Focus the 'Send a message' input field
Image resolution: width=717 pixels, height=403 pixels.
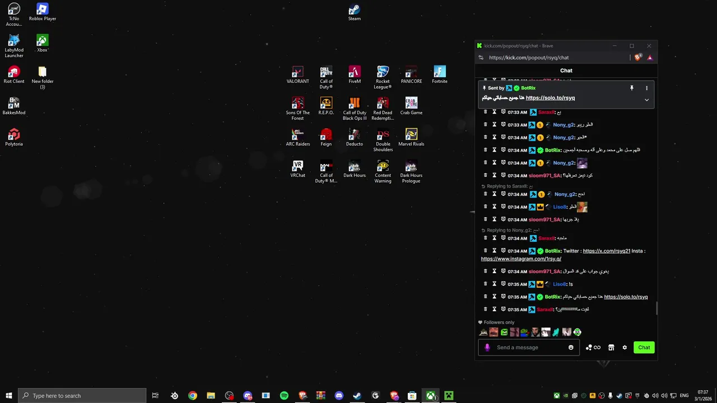529,348
